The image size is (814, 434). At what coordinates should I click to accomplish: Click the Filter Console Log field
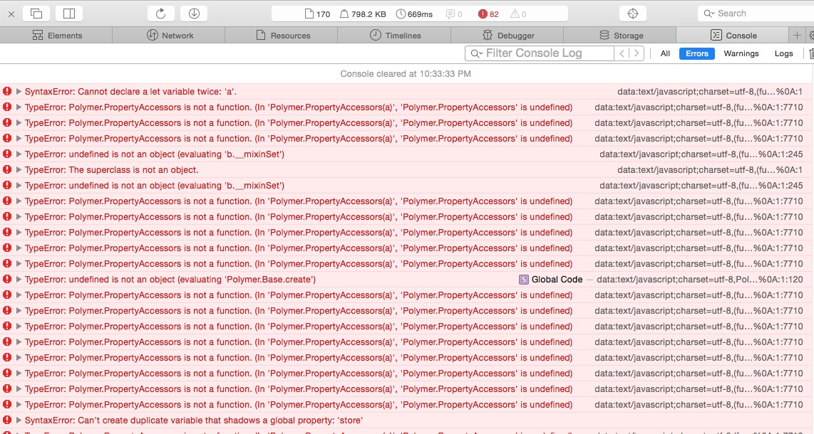pyautogui.click(x=540, y=53)
